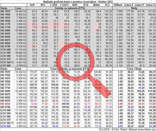
Task: Click the value 257,68 in C-DX11 column
Action: [65, 91]
